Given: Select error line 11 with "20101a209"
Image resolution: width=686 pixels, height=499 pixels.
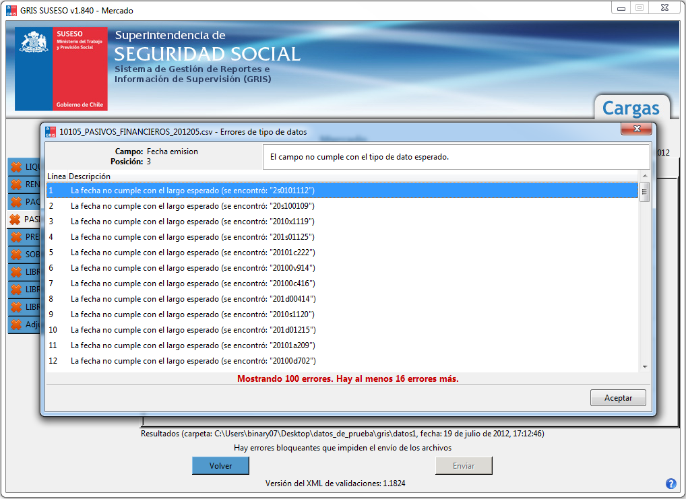Looking at the screenshot, I should point(342,345).
